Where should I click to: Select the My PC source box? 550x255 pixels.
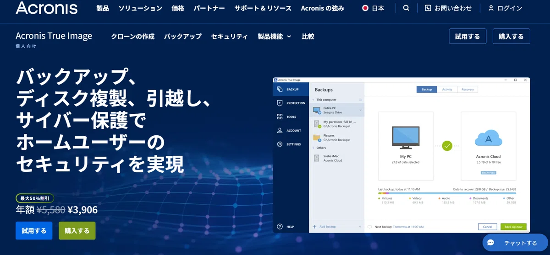pyautogui.click(x=406, y=146)
